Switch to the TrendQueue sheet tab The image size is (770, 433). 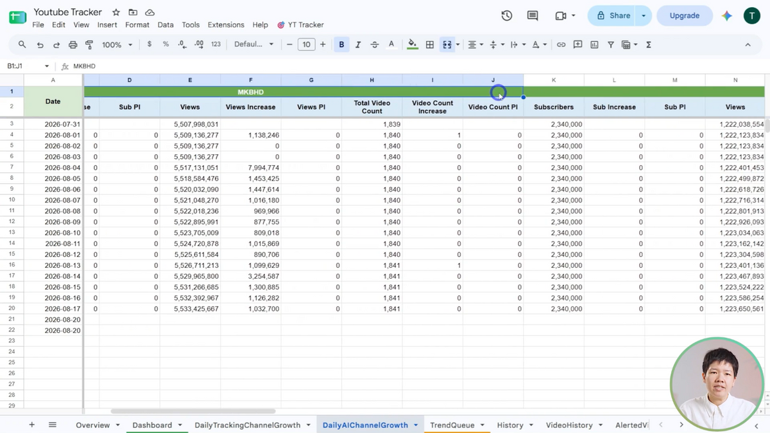452,425
